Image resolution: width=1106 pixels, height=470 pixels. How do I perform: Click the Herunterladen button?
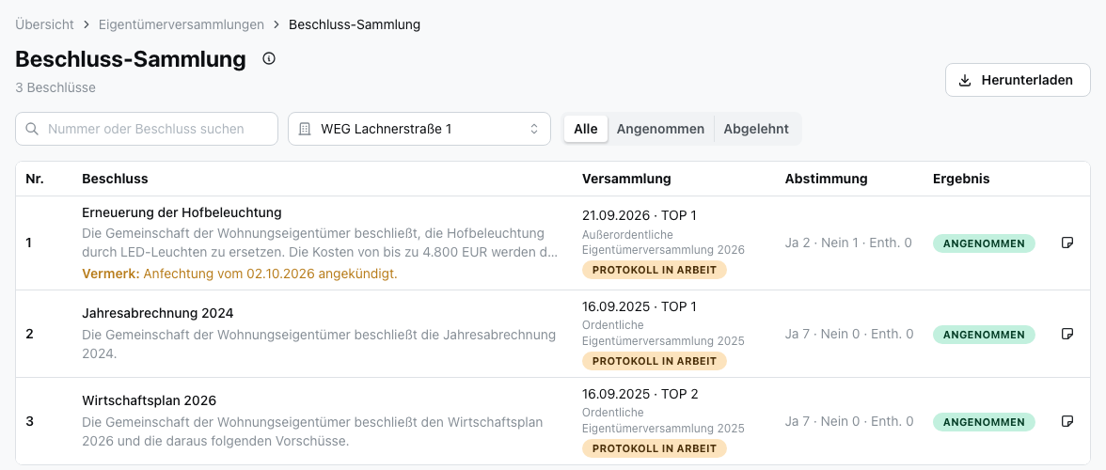(x=1018, y=80)
